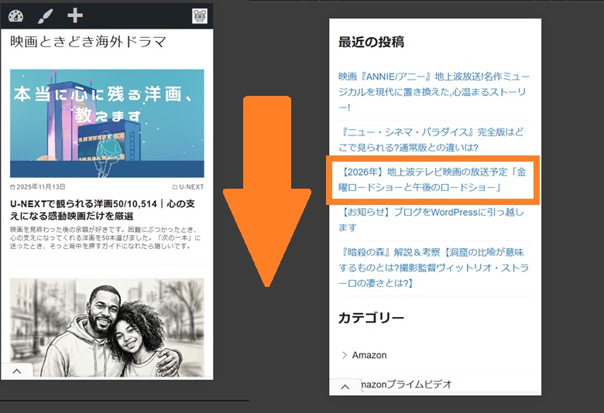
Task: Open the sketch couple post thumbnail
Action: tap(107, 327)
